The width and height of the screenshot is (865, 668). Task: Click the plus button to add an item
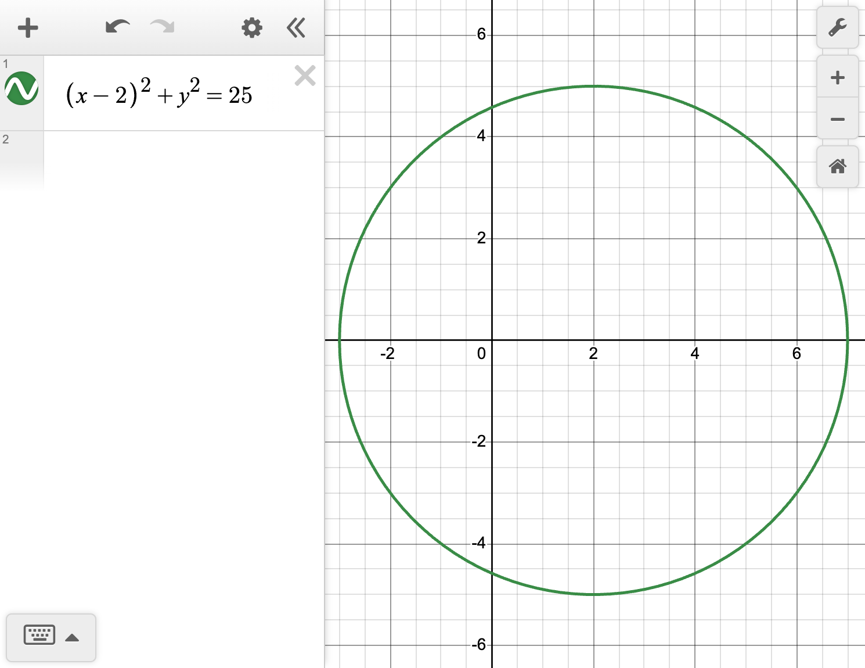point(28,27)
